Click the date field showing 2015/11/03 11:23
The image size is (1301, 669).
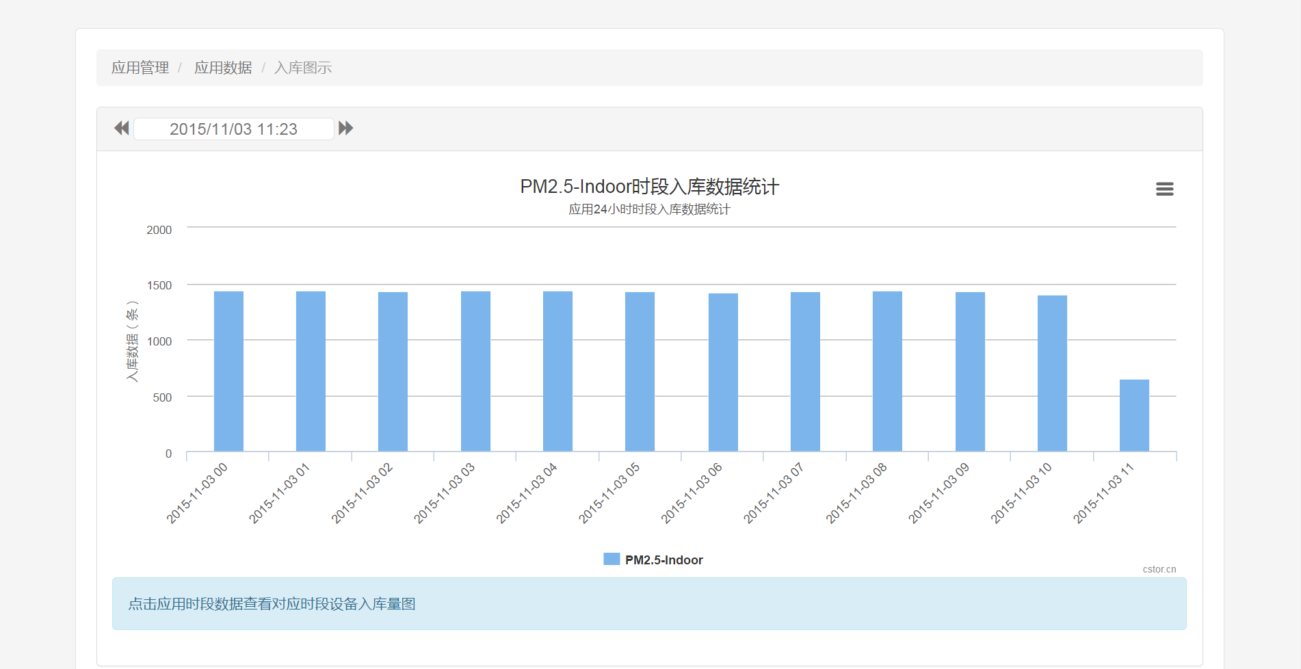(x=233, y=129)
